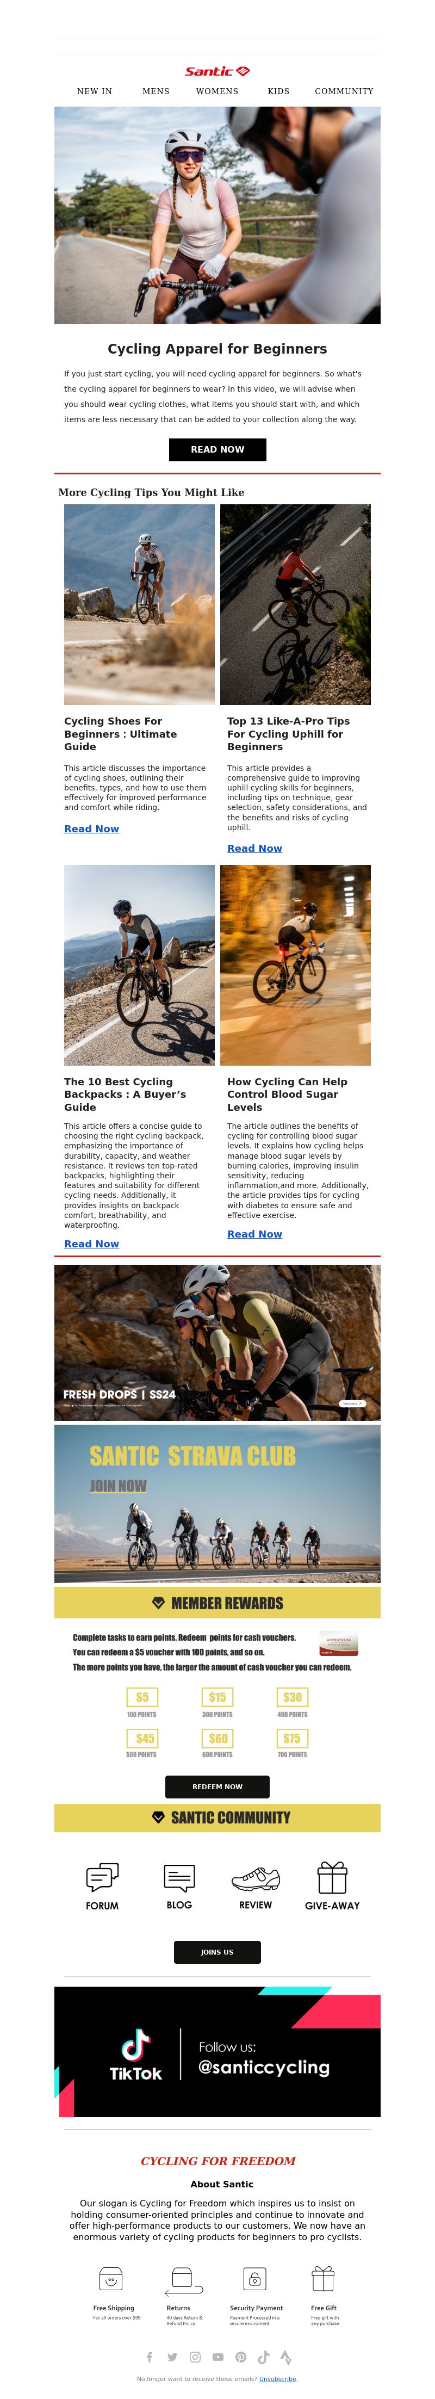Click the REDEEM NOW button
This screenshot has height=2399, width=435.
point(217,1786)
